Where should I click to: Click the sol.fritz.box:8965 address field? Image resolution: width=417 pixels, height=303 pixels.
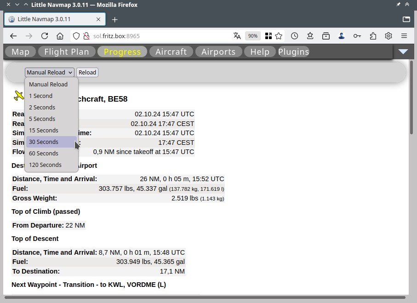[x=160, y=36]
